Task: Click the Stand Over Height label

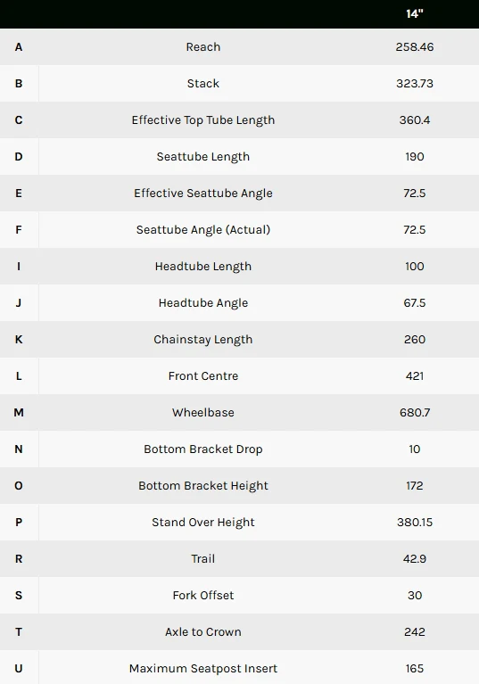Action: [202, 523]
